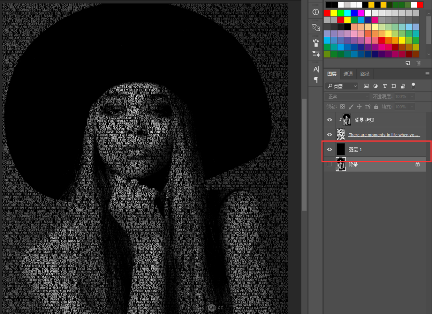Open the Paragraph panel icon
432x314 pixels.
coord(316,80)
